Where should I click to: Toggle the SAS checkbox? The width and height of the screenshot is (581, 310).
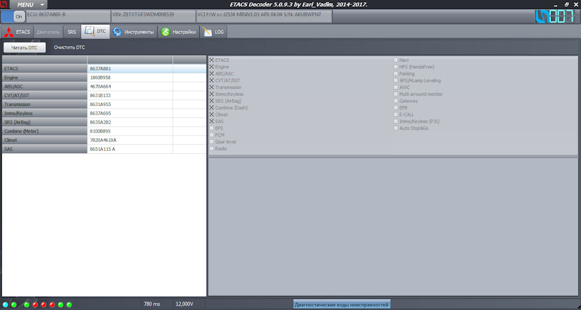click(212, 121)
